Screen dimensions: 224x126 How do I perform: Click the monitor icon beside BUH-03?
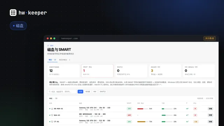[x=52, y=115]
